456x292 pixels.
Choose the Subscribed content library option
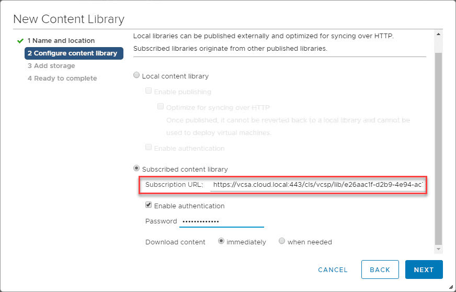pyautogui.click(x=137, y=169)
